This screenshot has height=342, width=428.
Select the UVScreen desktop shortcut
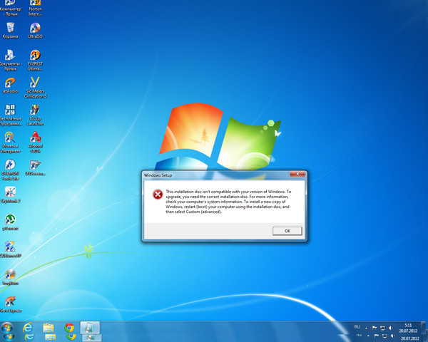pos(35,167)
